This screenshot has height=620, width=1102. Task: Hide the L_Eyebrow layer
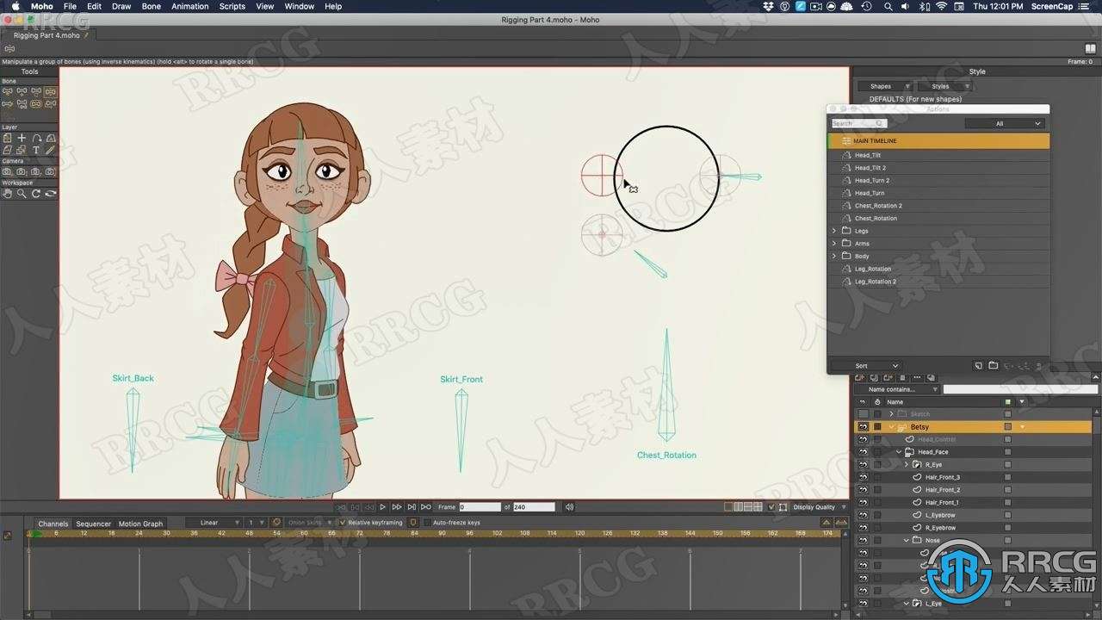[x=863, y=515]
